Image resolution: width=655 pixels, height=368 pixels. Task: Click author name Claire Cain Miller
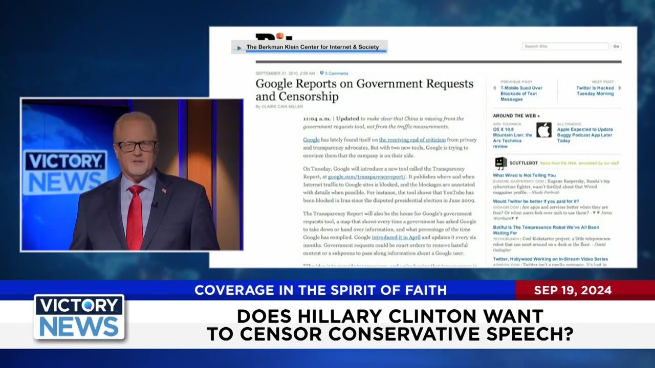(x=282, y=107)
